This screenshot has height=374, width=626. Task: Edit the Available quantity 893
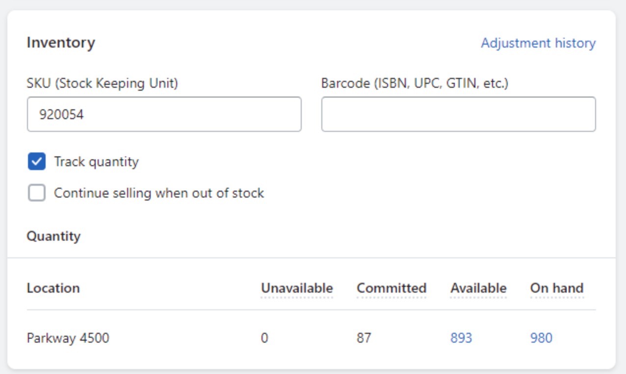[461, 338]
